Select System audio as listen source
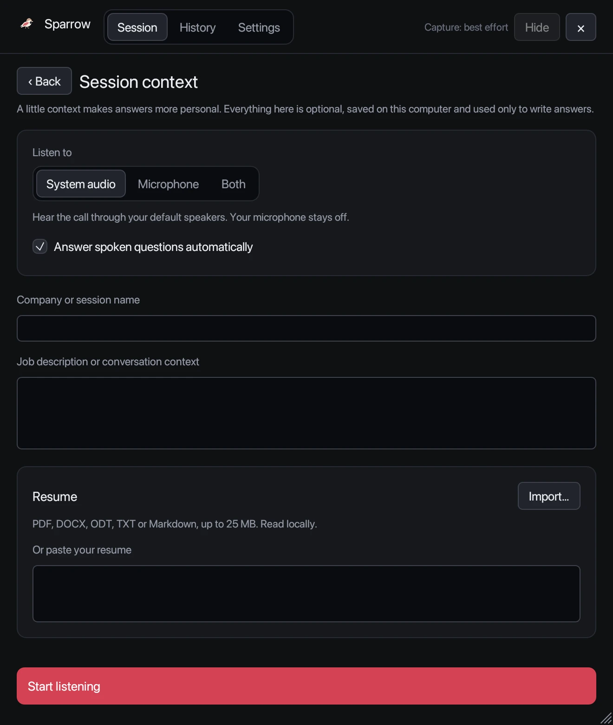 coord(81,184)
